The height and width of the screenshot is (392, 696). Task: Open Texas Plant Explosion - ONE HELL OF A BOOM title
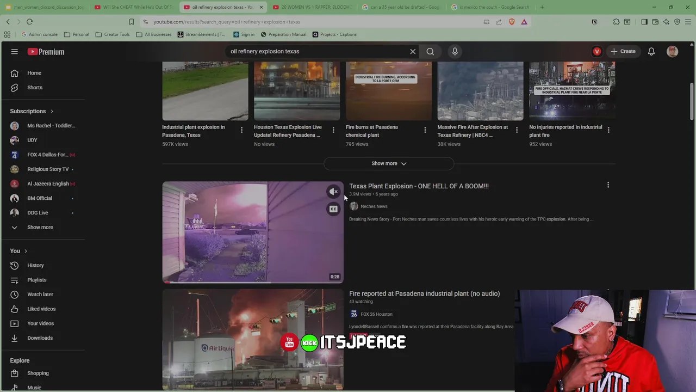click(x=419, y=186)
